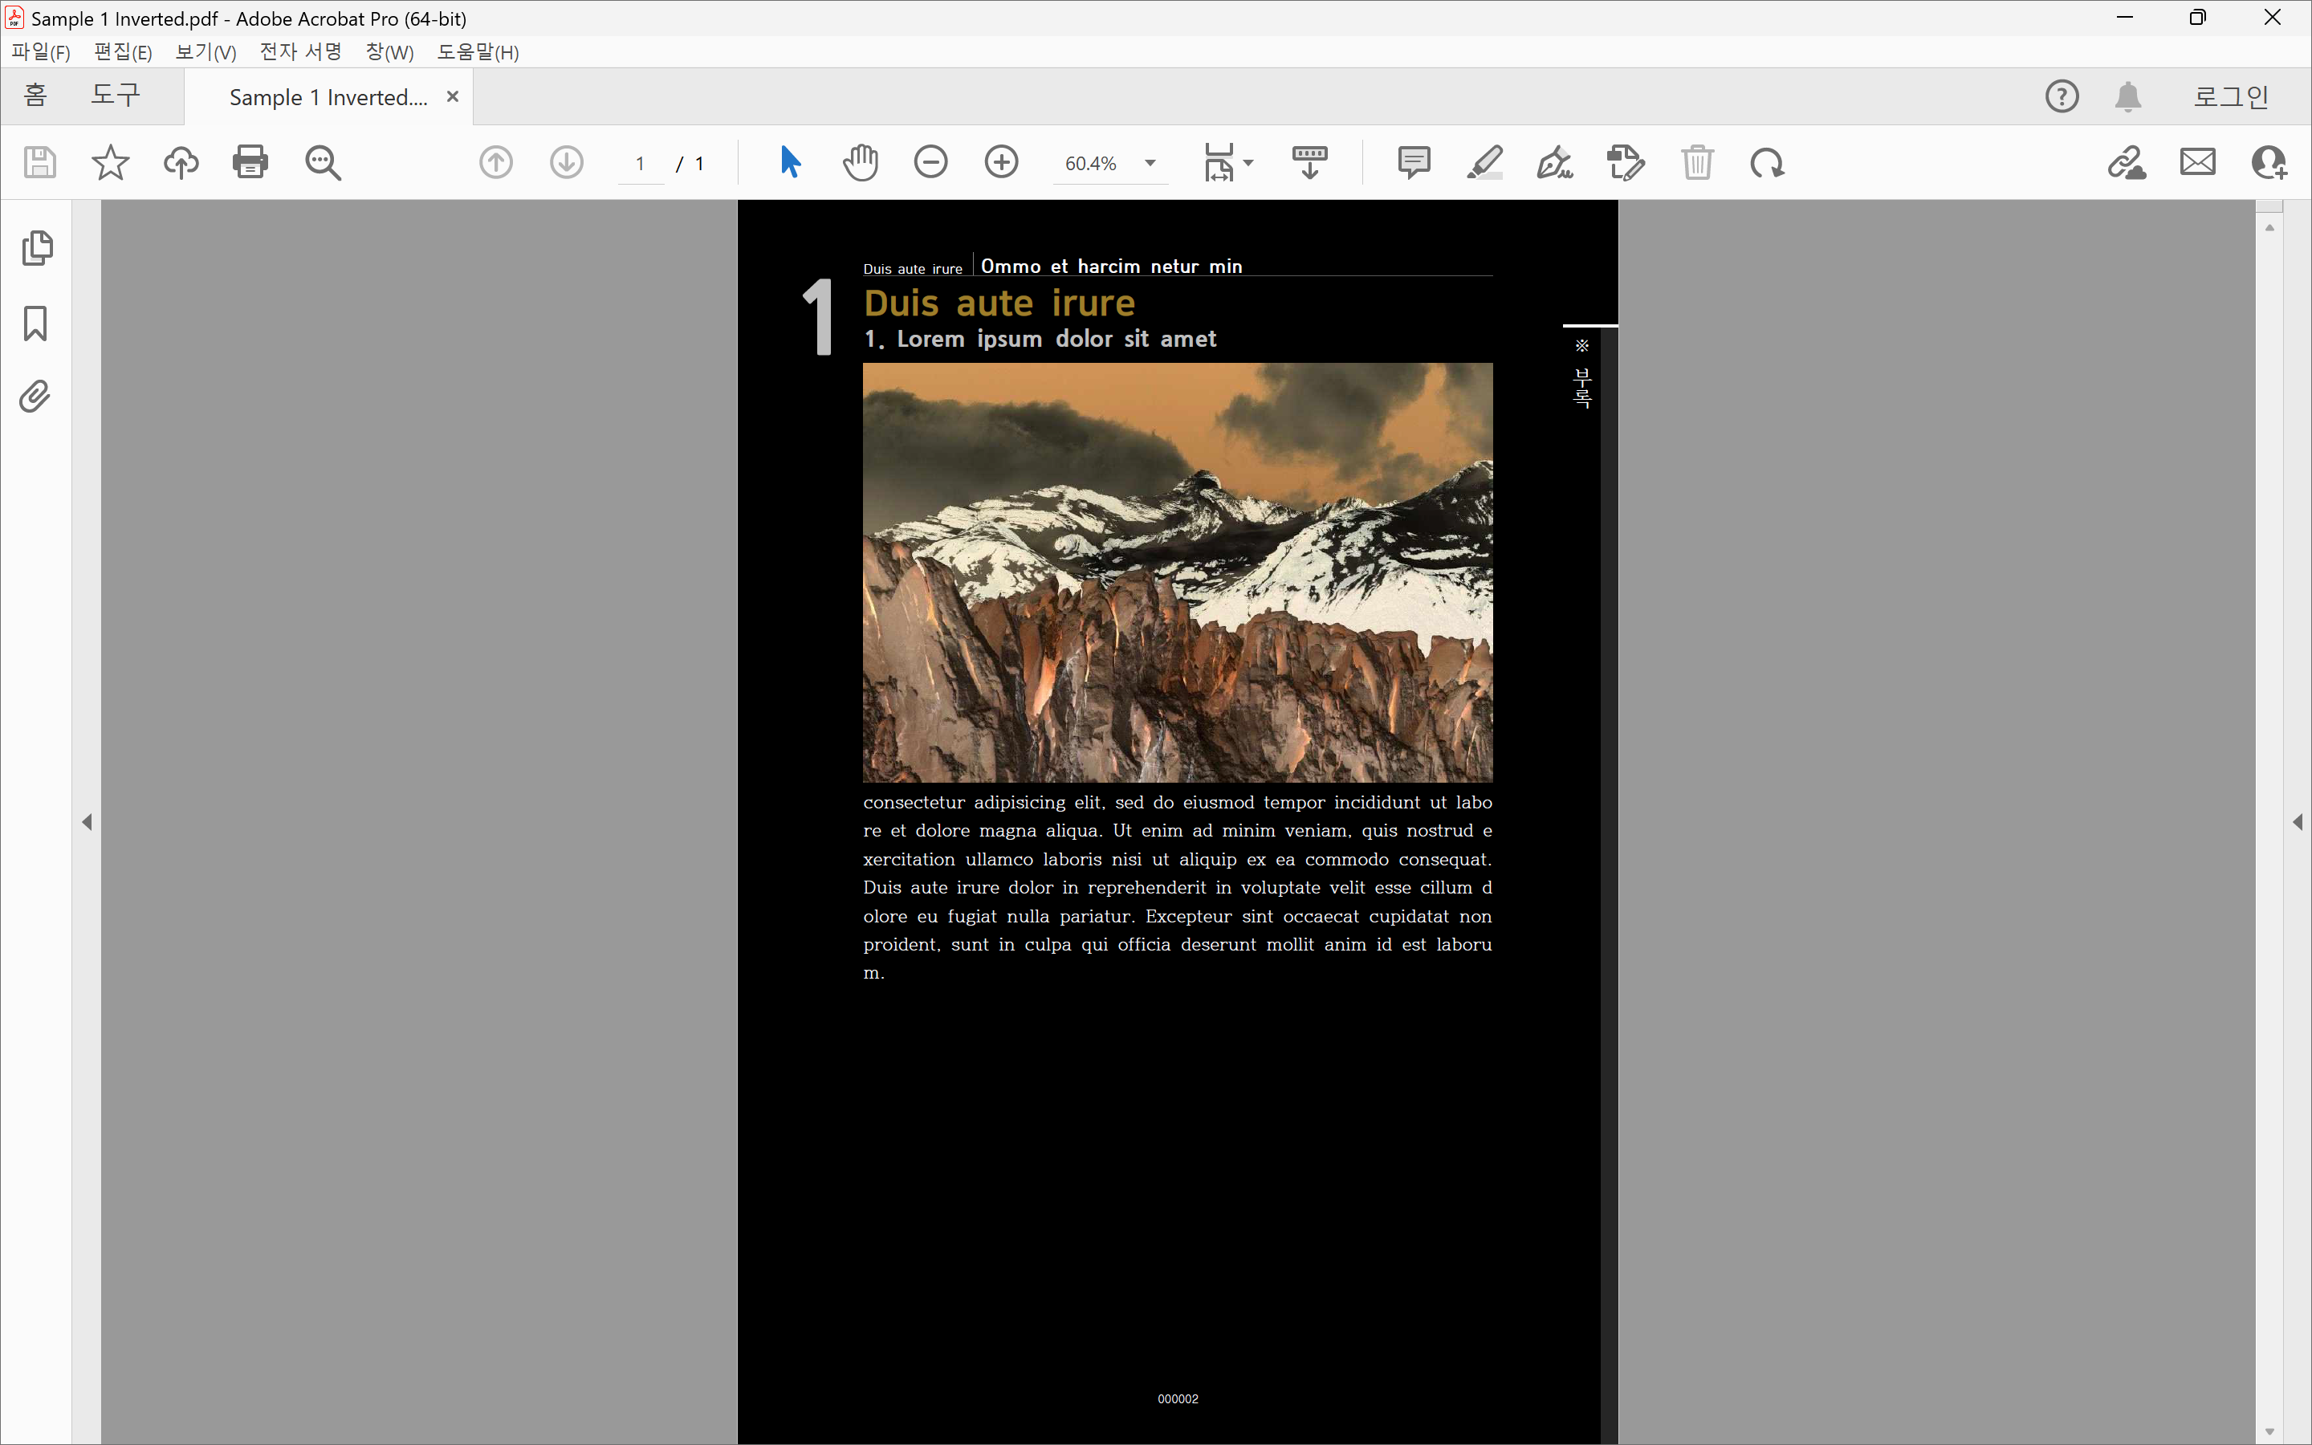
Task: Click the Zoom in plus icon
Action: 1001,162
